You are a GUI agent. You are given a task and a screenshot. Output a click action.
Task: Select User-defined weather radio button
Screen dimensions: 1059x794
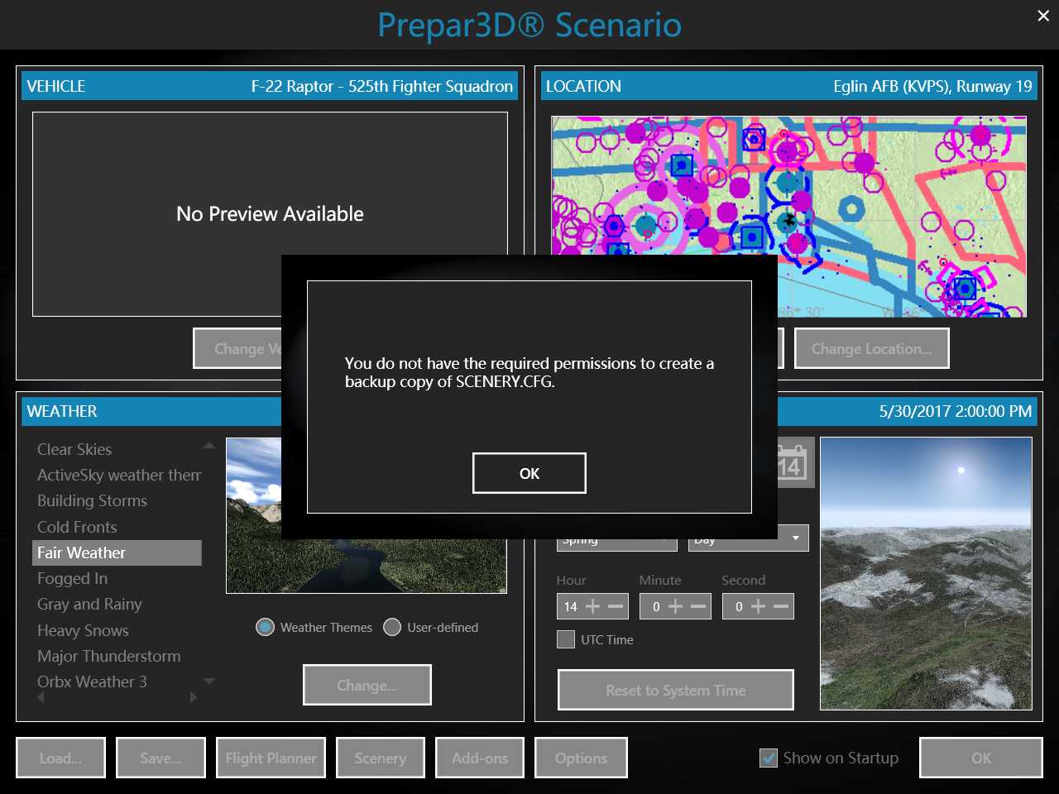(392, 627)
